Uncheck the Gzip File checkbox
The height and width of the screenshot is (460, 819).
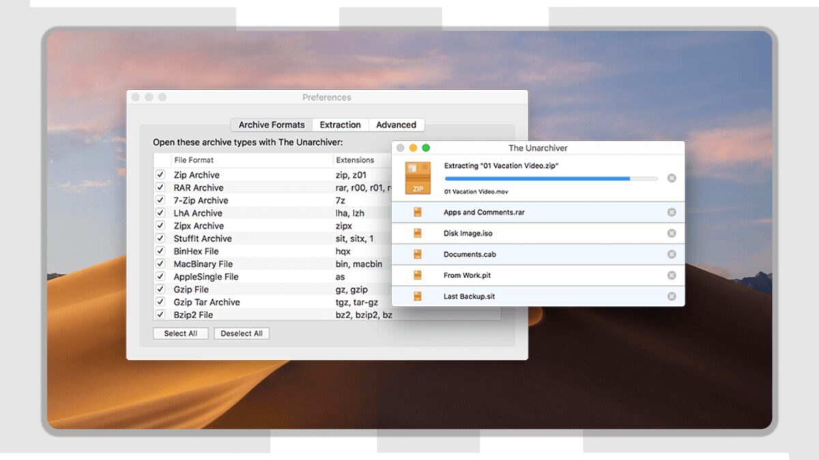160,289
